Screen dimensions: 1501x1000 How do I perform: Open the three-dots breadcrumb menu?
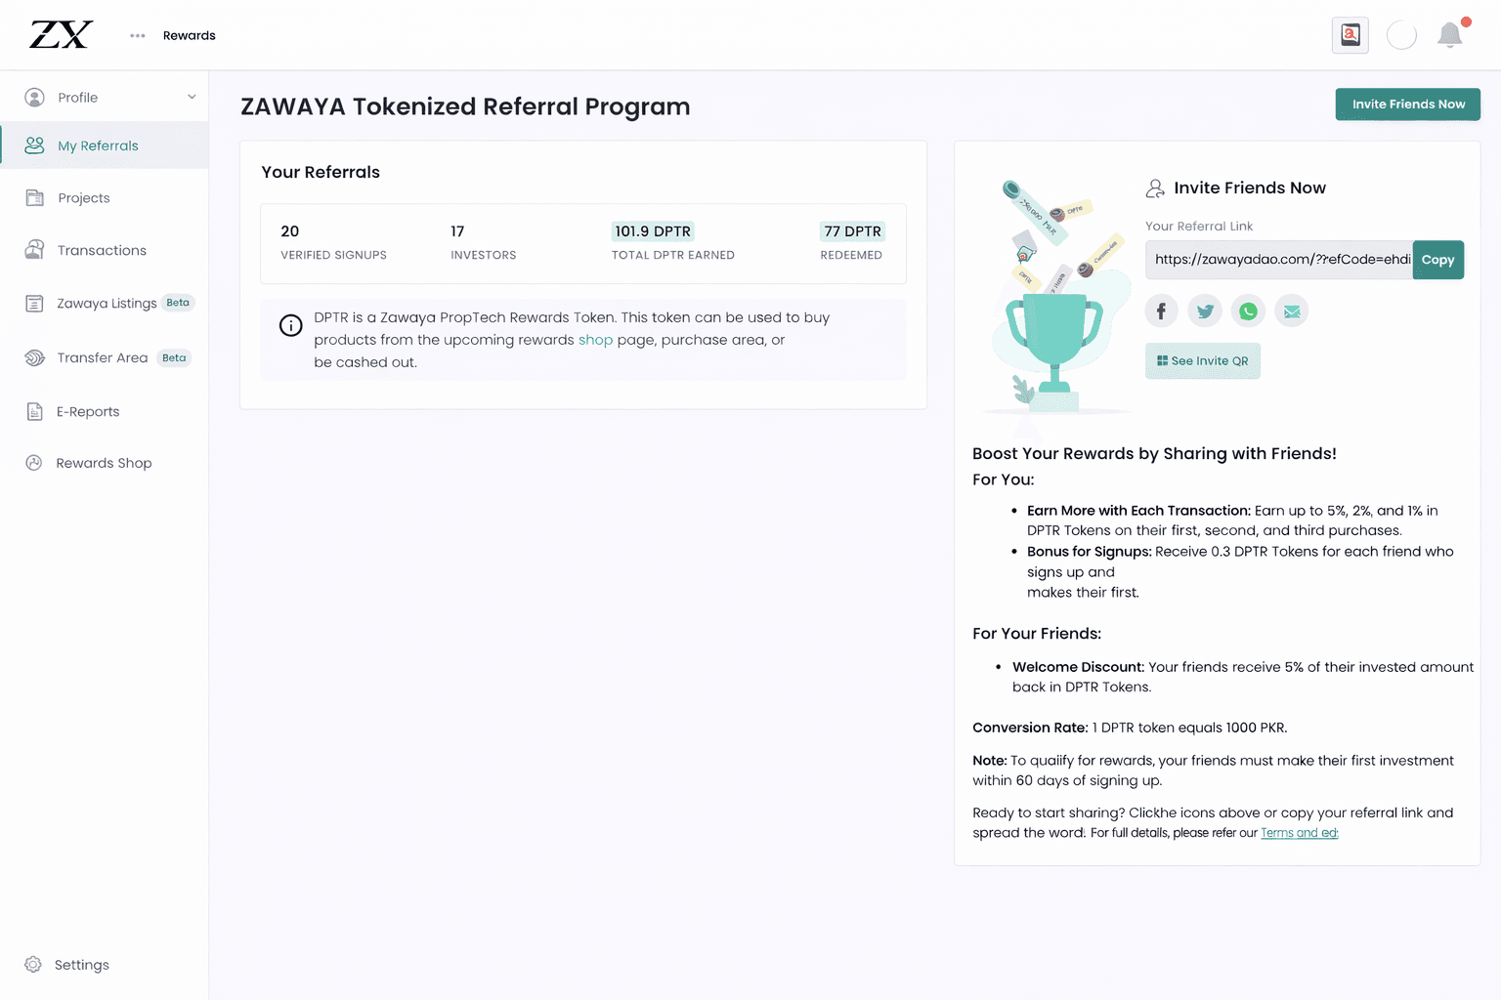click(x=138, y=36)
